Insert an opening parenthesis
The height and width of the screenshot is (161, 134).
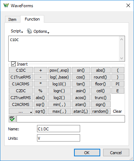point(118,70)
